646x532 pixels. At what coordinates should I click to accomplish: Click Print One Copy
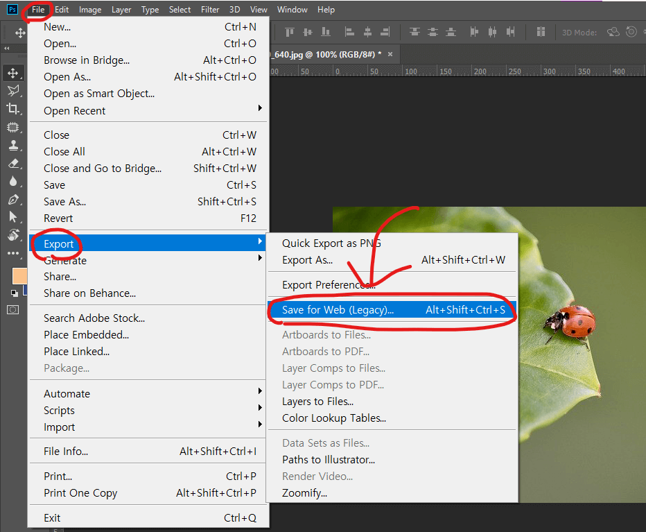[x=148, y=493]
